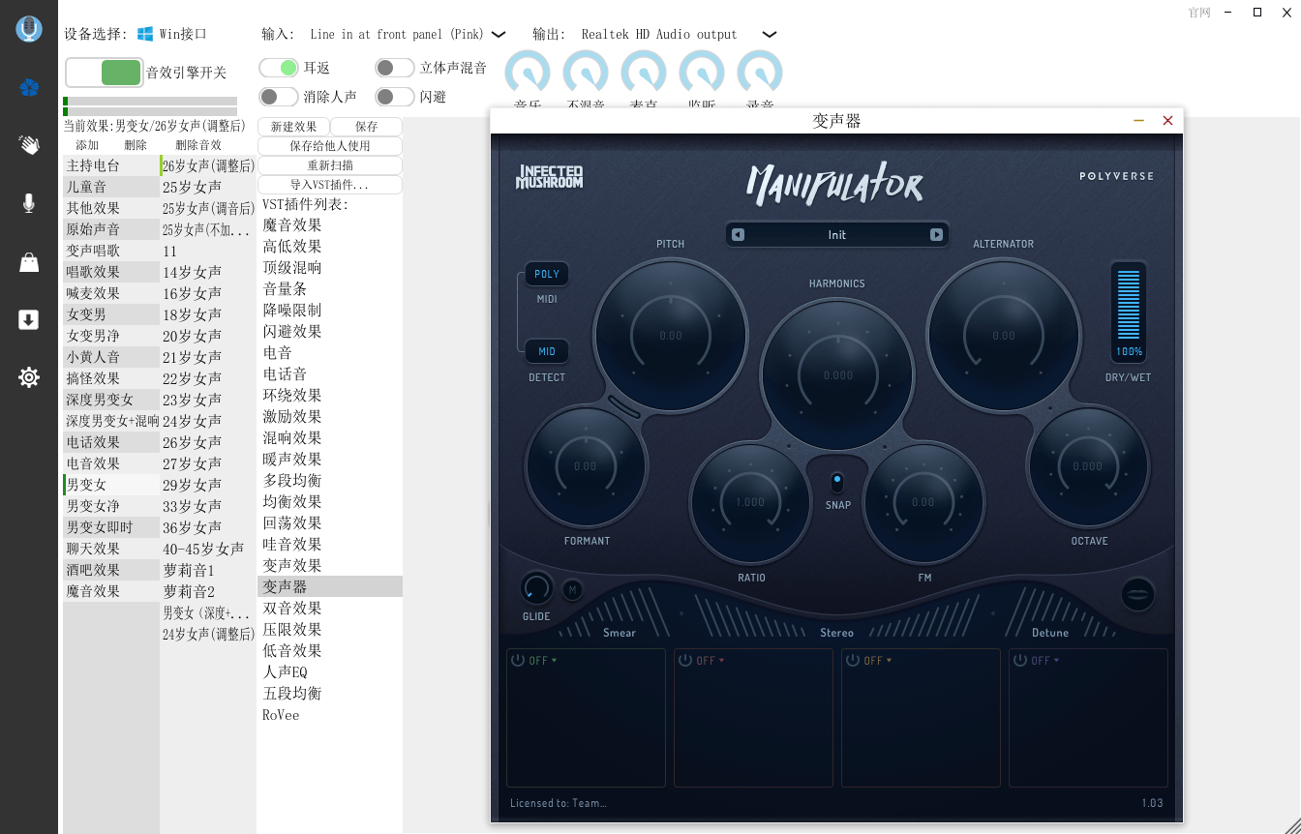Open the 输出 output device dropdown
Image resolution: width=1301 pixels, height=834 pixels.
679,34
